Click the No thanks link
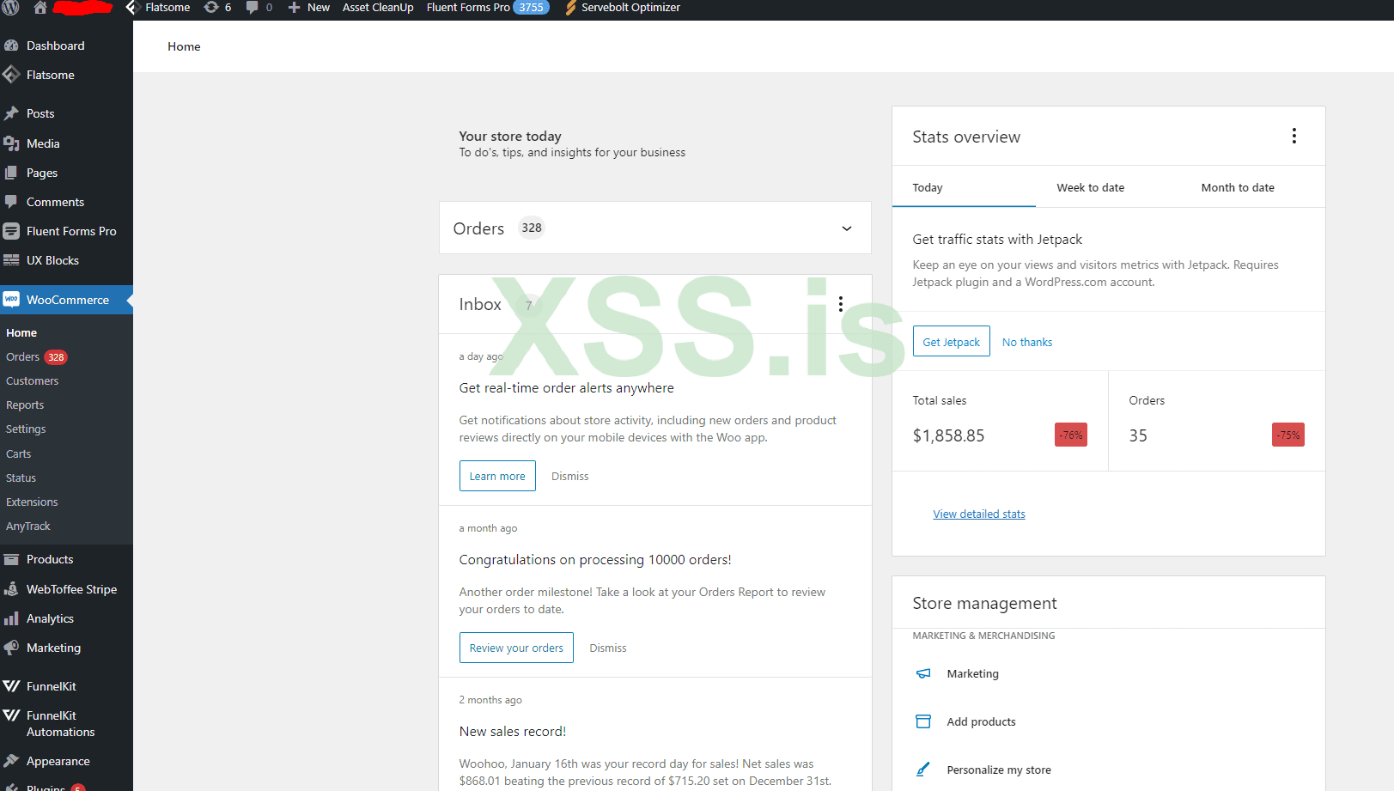The height and width of the screenshot is (791, 1394). pyautogui.click(x=1027, y=342)
